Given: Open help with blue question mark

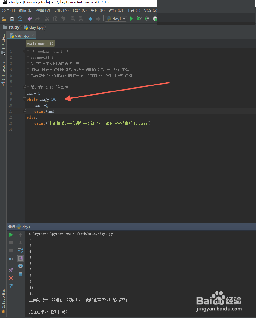Looking at the screenshot, I should pyautogui.click(x=11, y=286).
